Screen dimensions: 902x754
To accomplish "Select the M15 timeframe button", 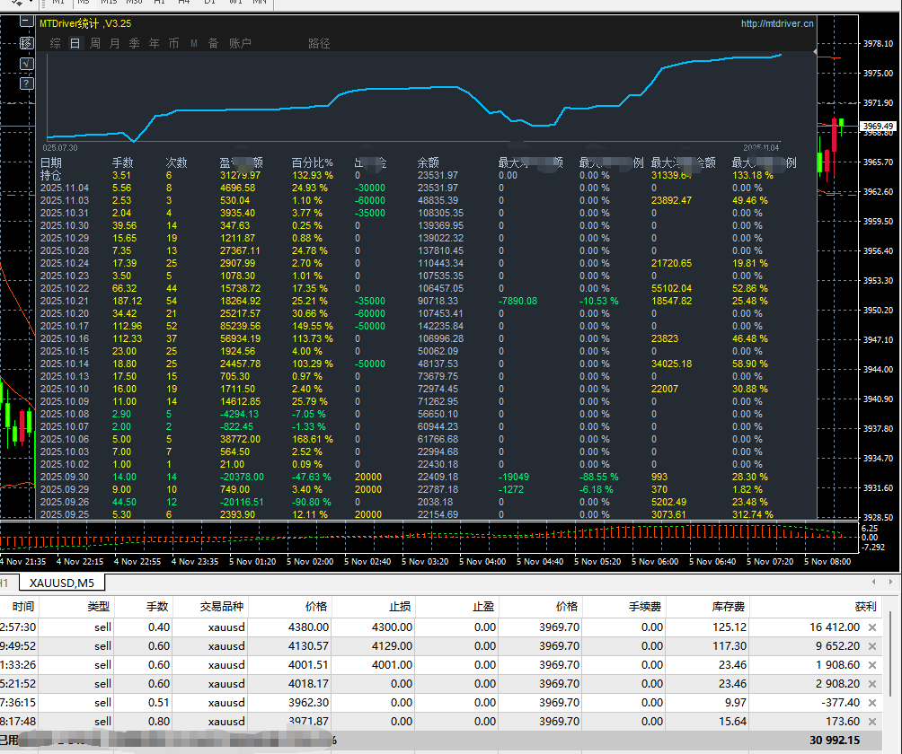I will pos(109,3).
